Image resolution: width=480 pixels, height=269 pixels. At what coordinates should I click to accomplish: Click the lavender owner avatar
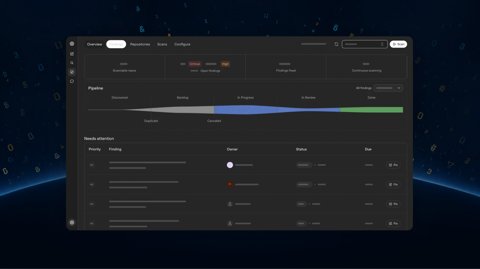(230, 165)
